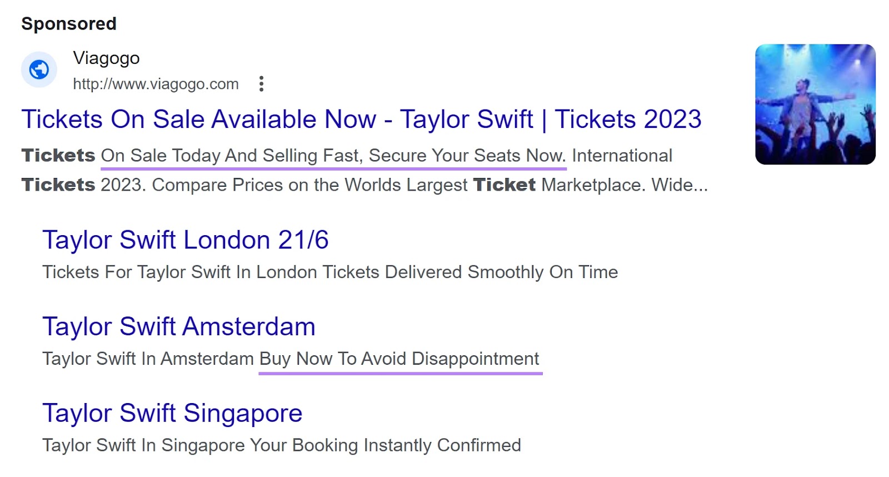Screen dimensions: 889x477
Task: Click the Sponsored label
Action: click(x=68, y=23)
